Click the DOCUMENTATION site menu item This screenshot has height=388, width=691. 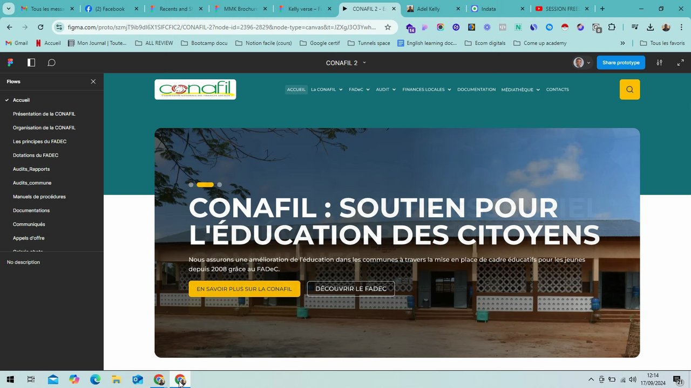coord(476,89)
